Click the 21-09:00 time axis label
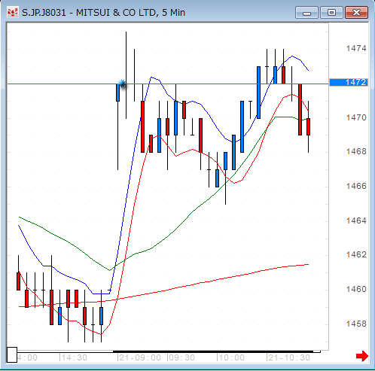The image size is (375, 371). coord(140,357)
